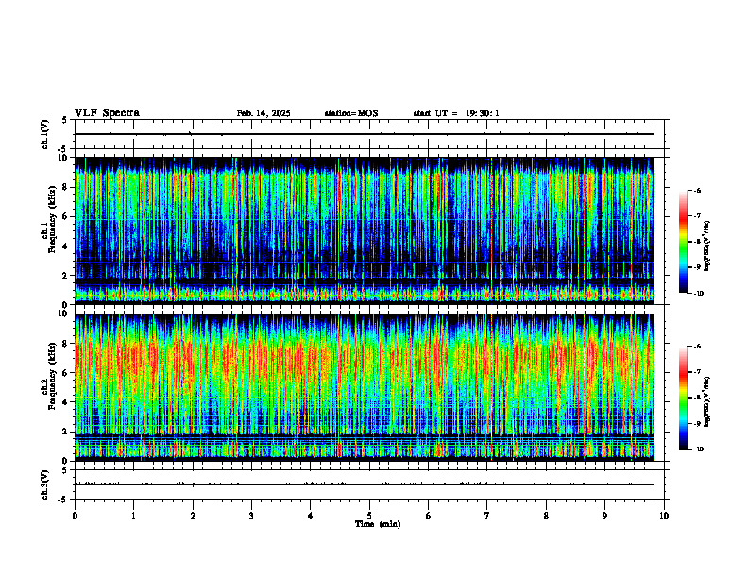748x578 pixels.
Task: Click the "-6" label on upper color scale
Action: [x=698, y=190]
